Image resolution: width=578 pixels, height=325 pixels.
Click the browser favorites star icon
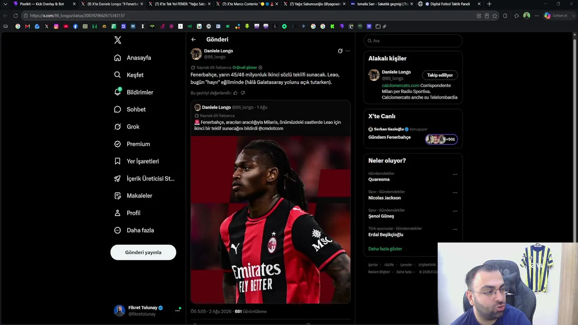pos(495,16)
